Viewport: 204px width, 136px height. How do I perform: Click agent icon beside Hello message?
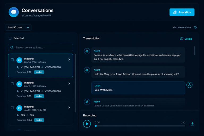(x=87, y=70)
